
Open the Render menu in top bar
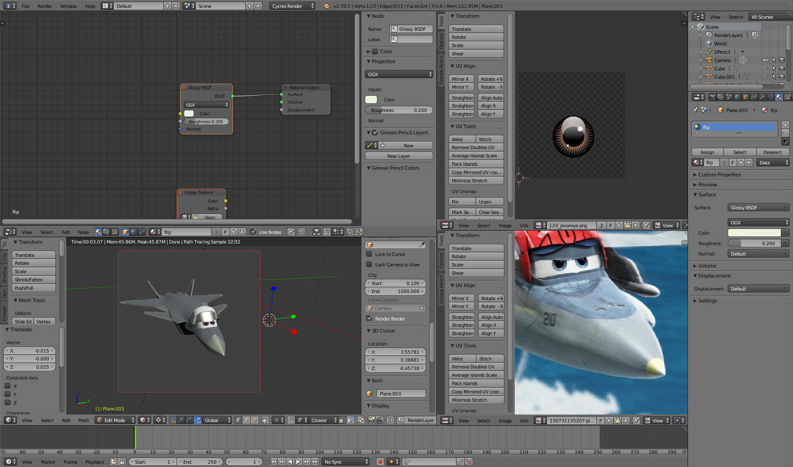tap(45, 6)
